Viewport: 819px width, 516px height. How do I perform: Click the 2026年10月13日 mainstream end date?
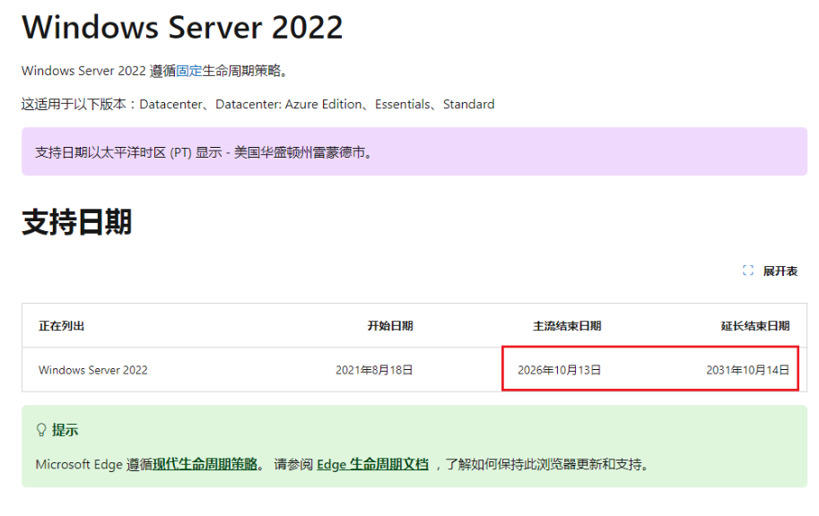560,370
